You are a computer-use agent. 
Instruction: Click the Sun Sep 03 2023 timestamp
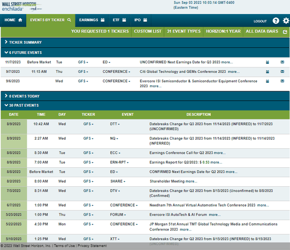[204, 5]
